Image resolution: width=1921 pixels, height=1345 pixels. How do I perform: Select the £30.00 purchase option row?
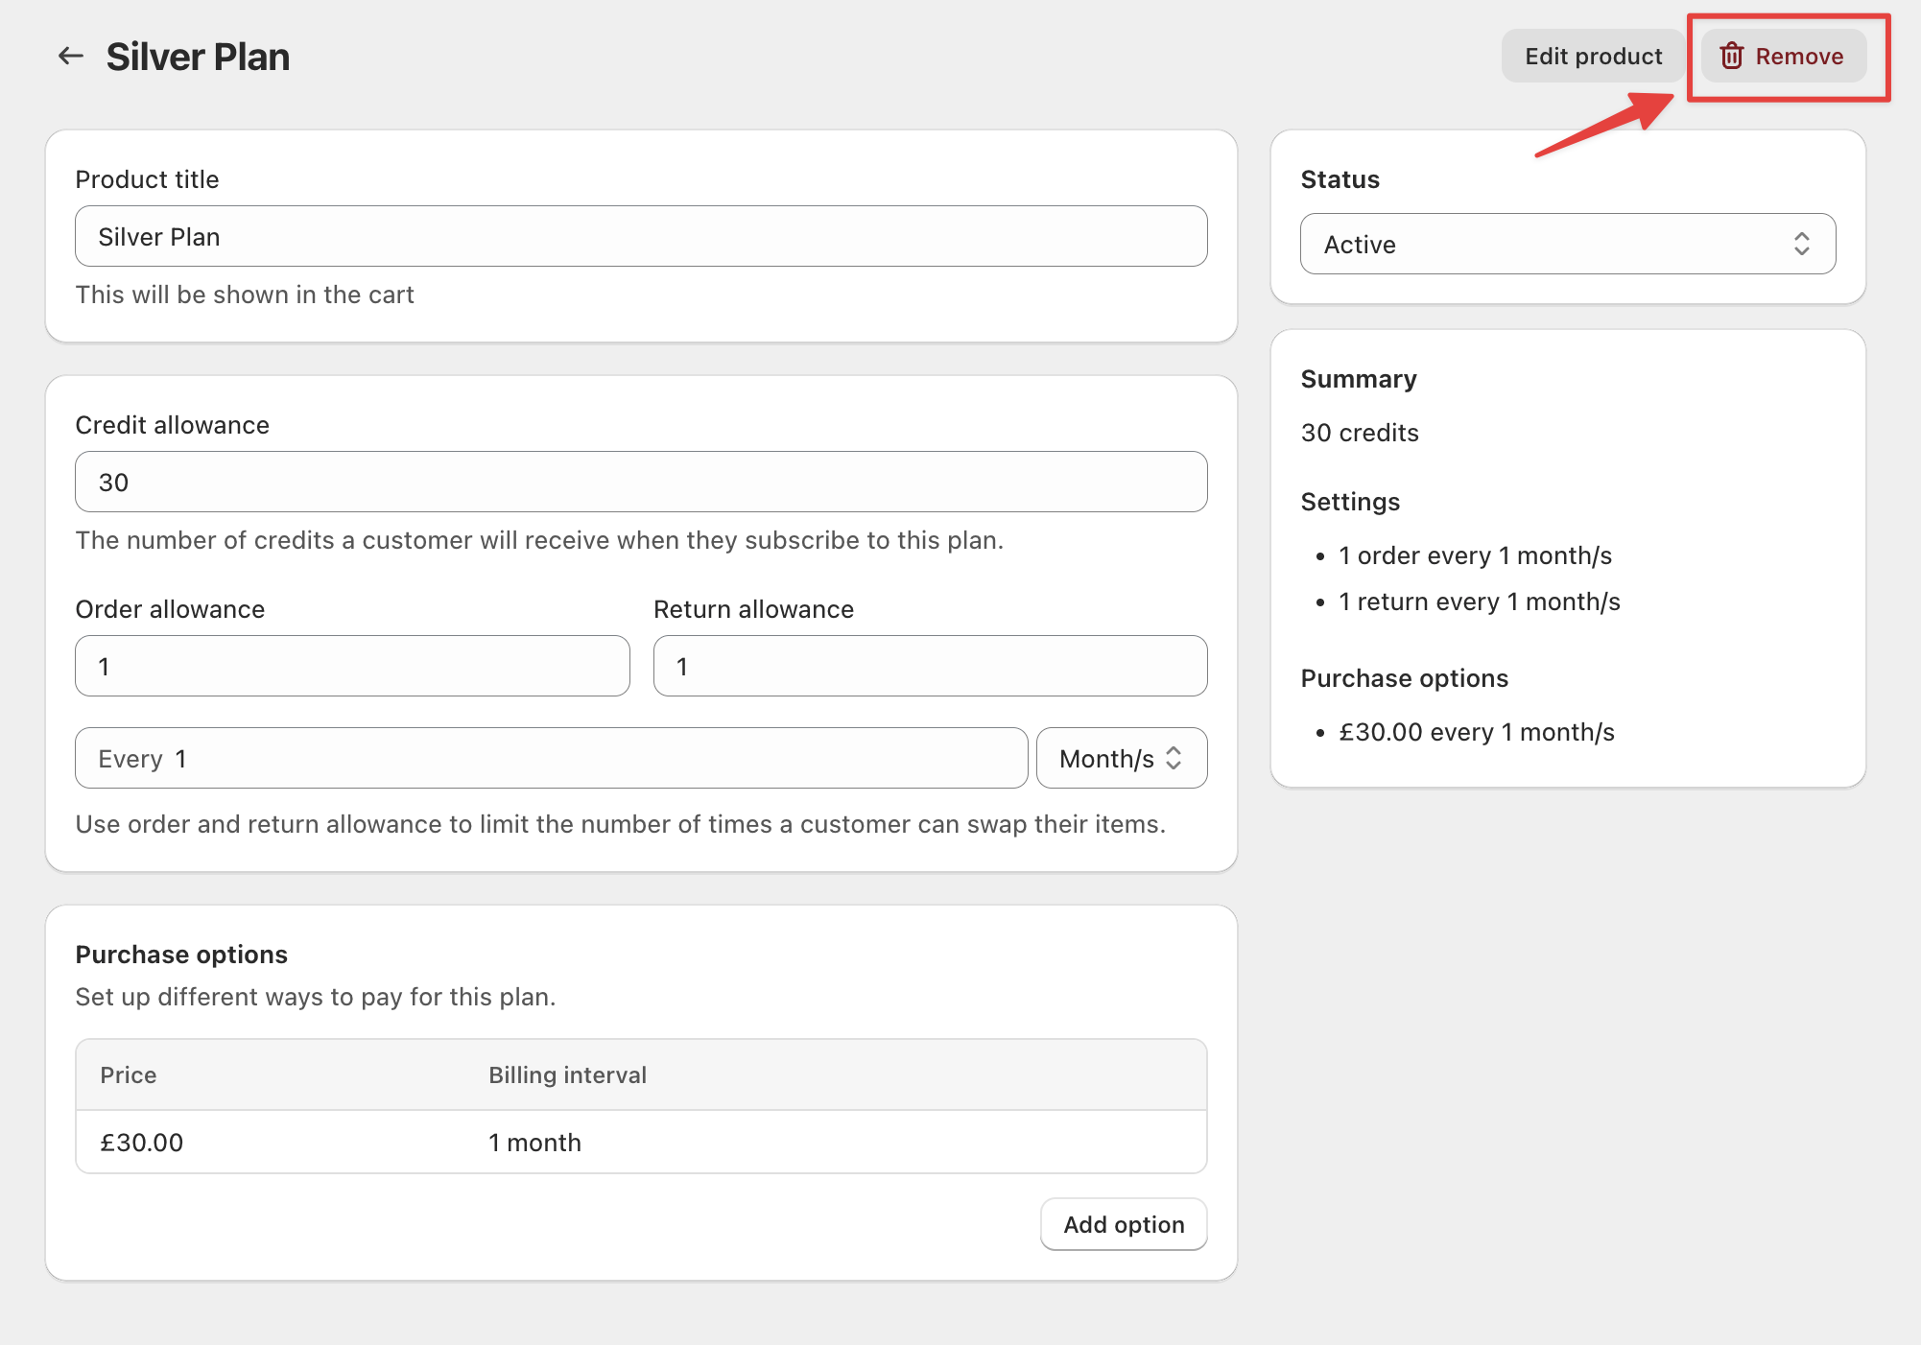640,1142
